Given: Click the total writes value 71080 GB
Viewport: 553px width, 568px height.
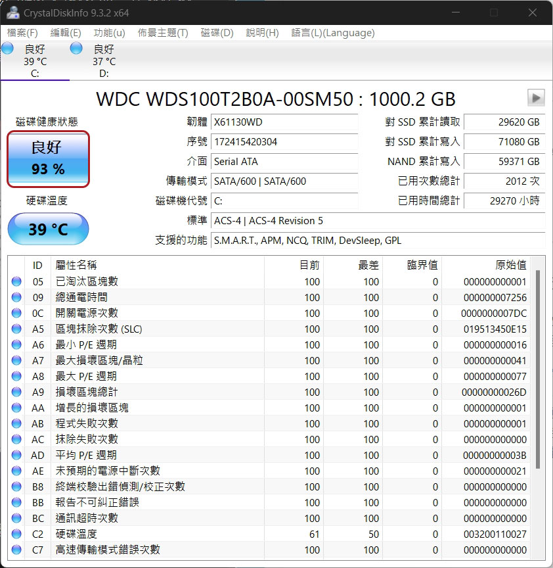Looking at the screenshot, I should tap(504, 141).
